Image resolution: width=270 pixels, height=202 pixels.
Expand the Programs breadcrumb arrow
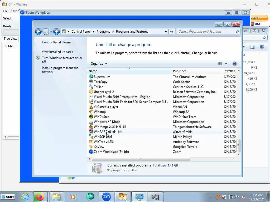point(113,32)
